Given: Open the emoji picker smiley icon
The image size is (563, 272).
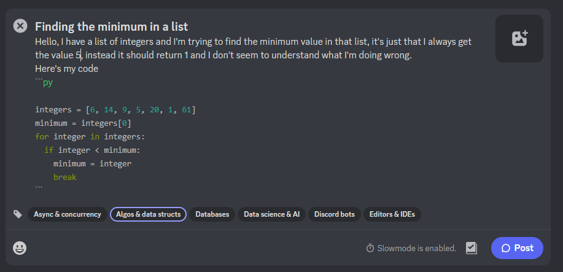Looking at the screenshot, I should [x=20, y=248].
